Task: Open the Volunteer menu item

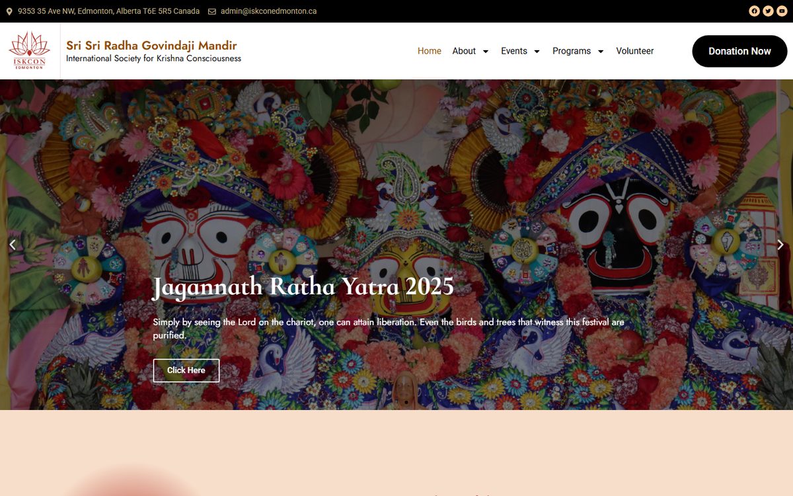Action: (x=635, y=51)
